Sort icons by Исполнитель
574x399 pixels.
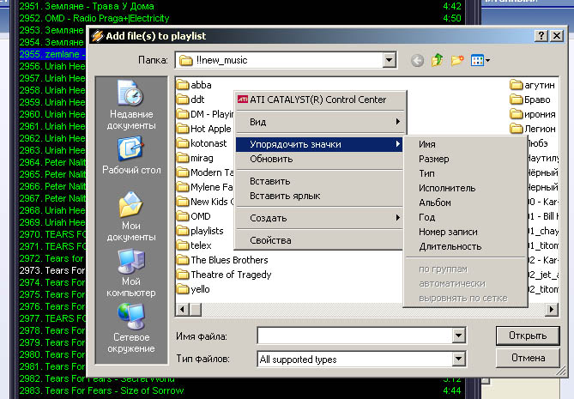[x=465, y=188]
